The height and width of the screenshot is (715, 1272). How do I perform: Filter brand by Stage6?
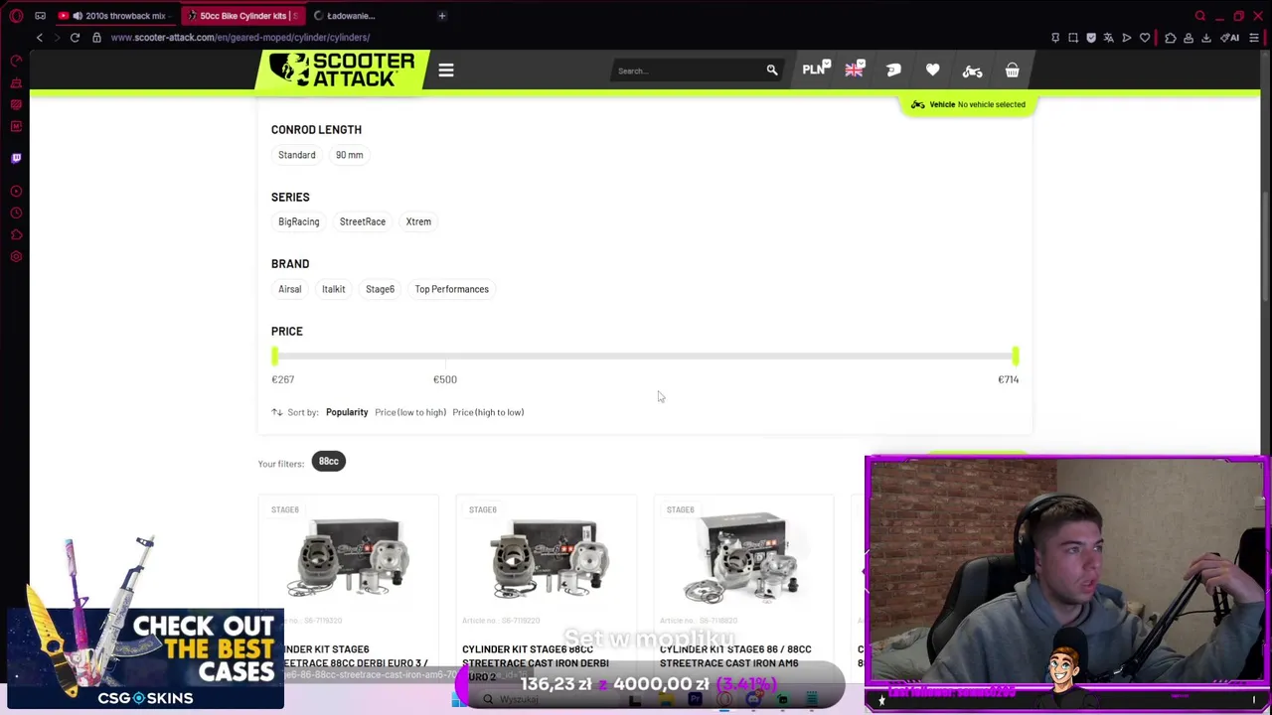point(380,289)
